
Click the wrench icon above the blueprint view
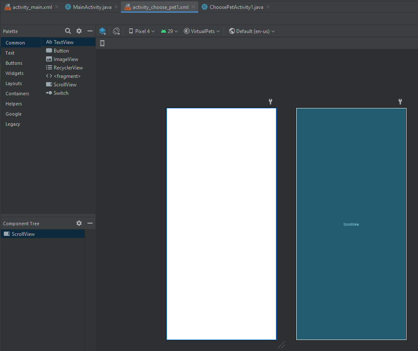pos(400,102)
